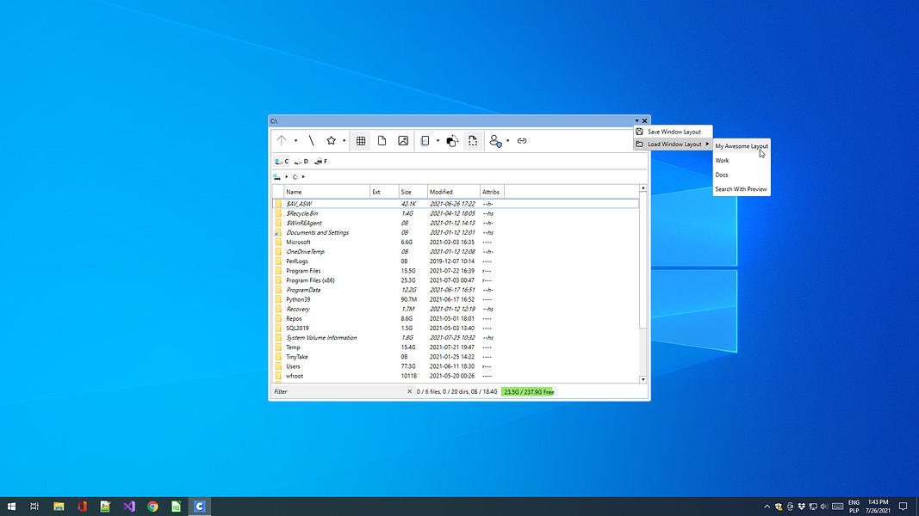Click the user with shield icon
Image resolution: width=919 pixels, height=516 pixels.
495,141
